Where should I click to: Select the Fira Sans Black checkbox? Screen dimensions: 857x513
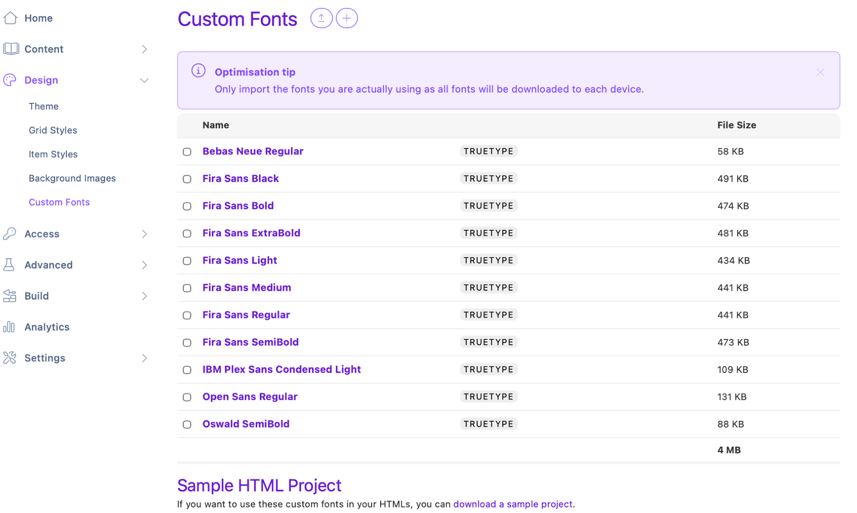click(x=187, y=179)
